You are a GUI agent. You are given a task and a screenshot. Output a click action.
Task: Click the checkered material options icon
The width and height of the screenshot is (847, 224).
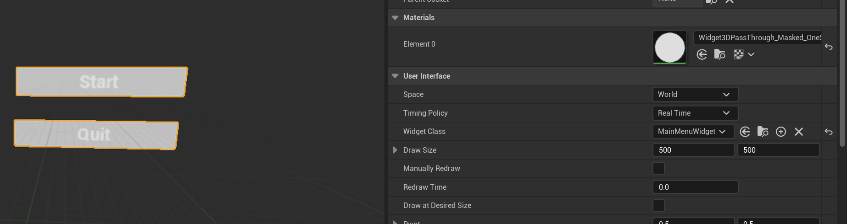click(738, 55)
